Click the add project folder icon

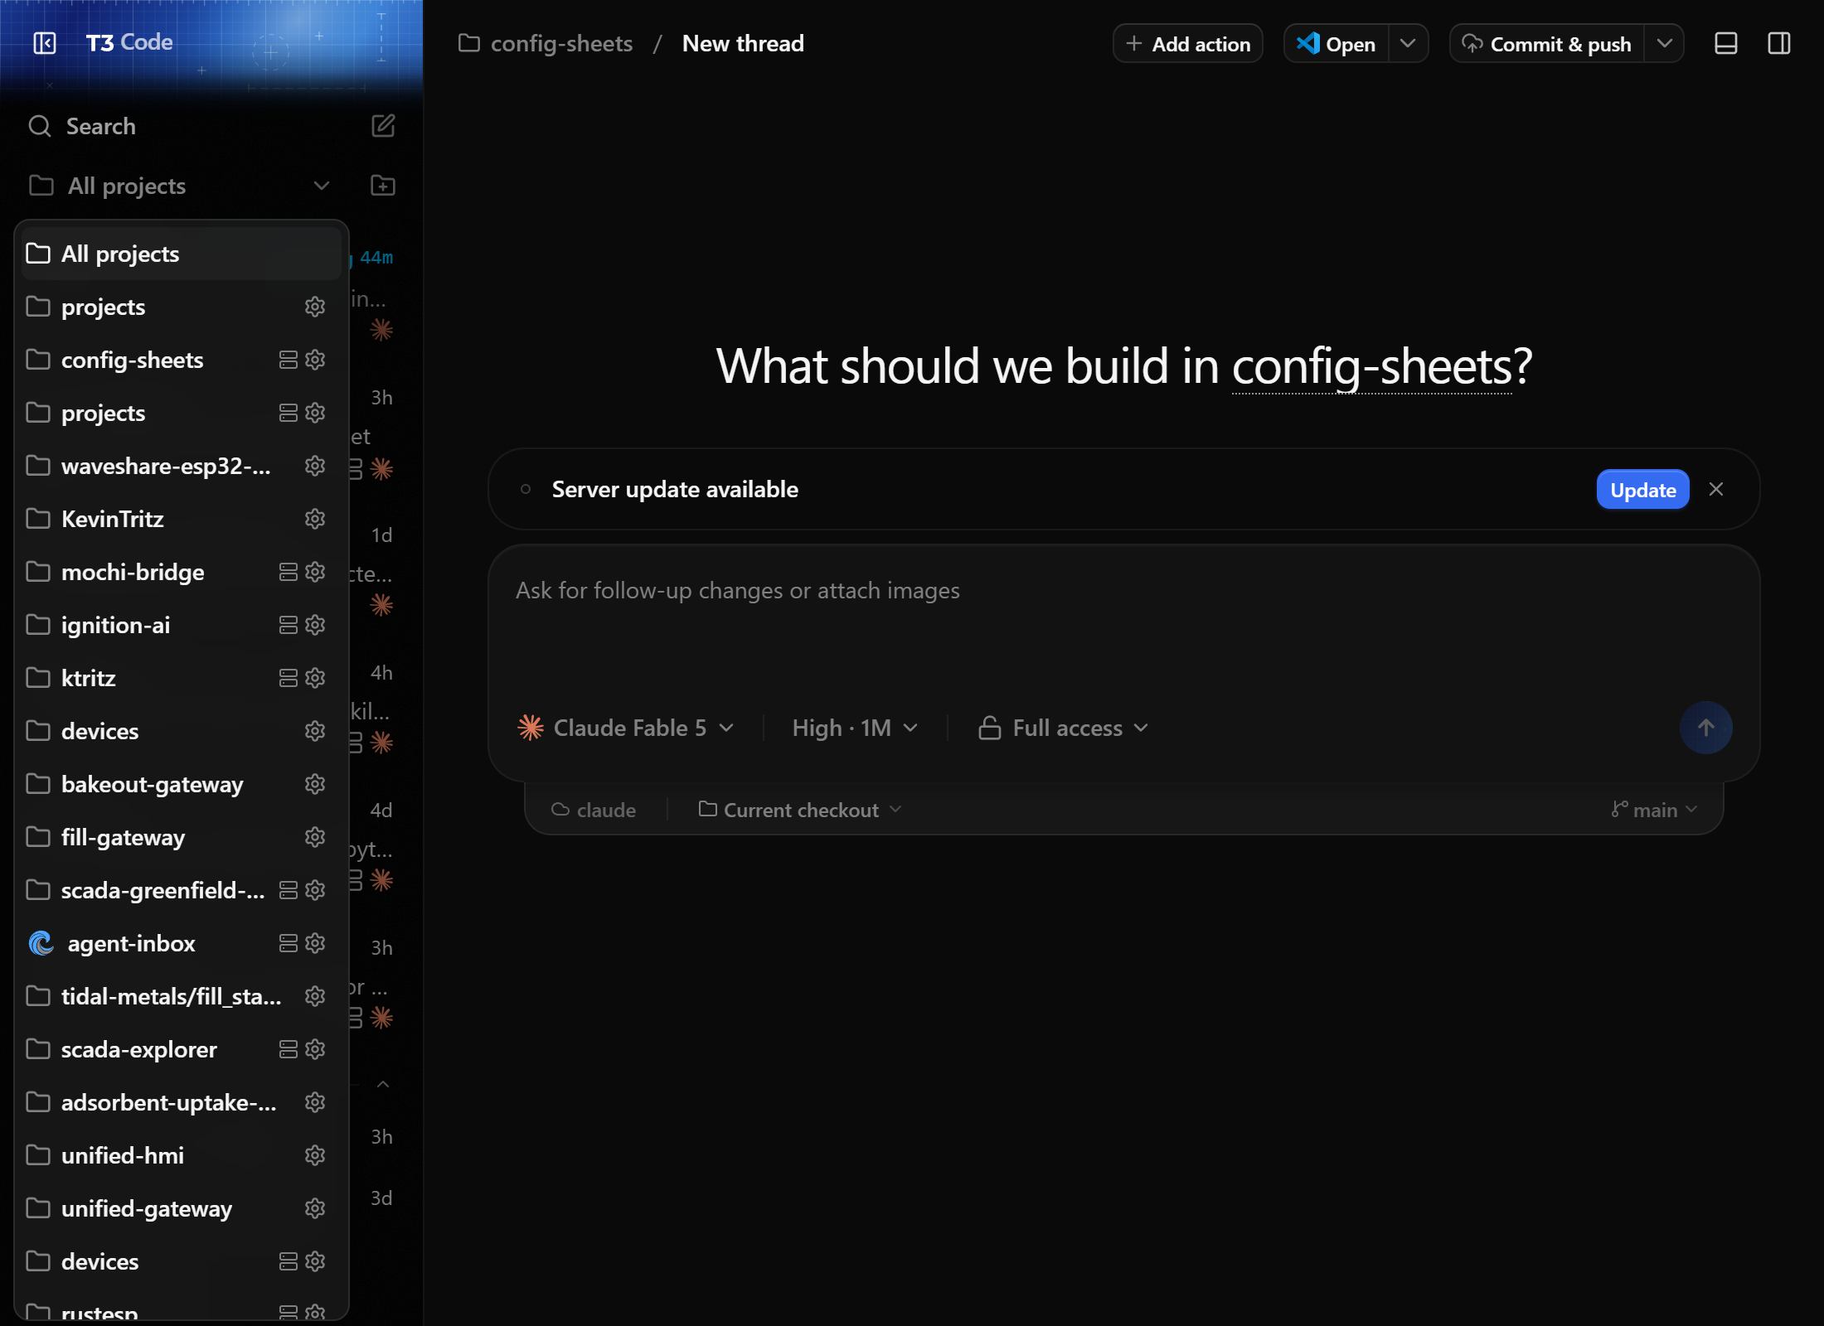[383, 186]
